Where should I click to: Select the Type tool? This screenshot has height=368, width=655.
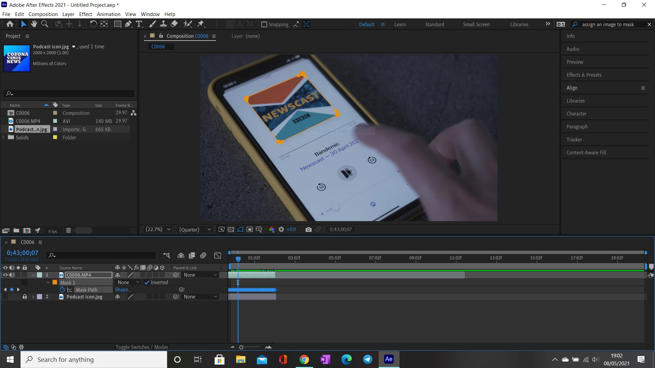tap(139, 24)
